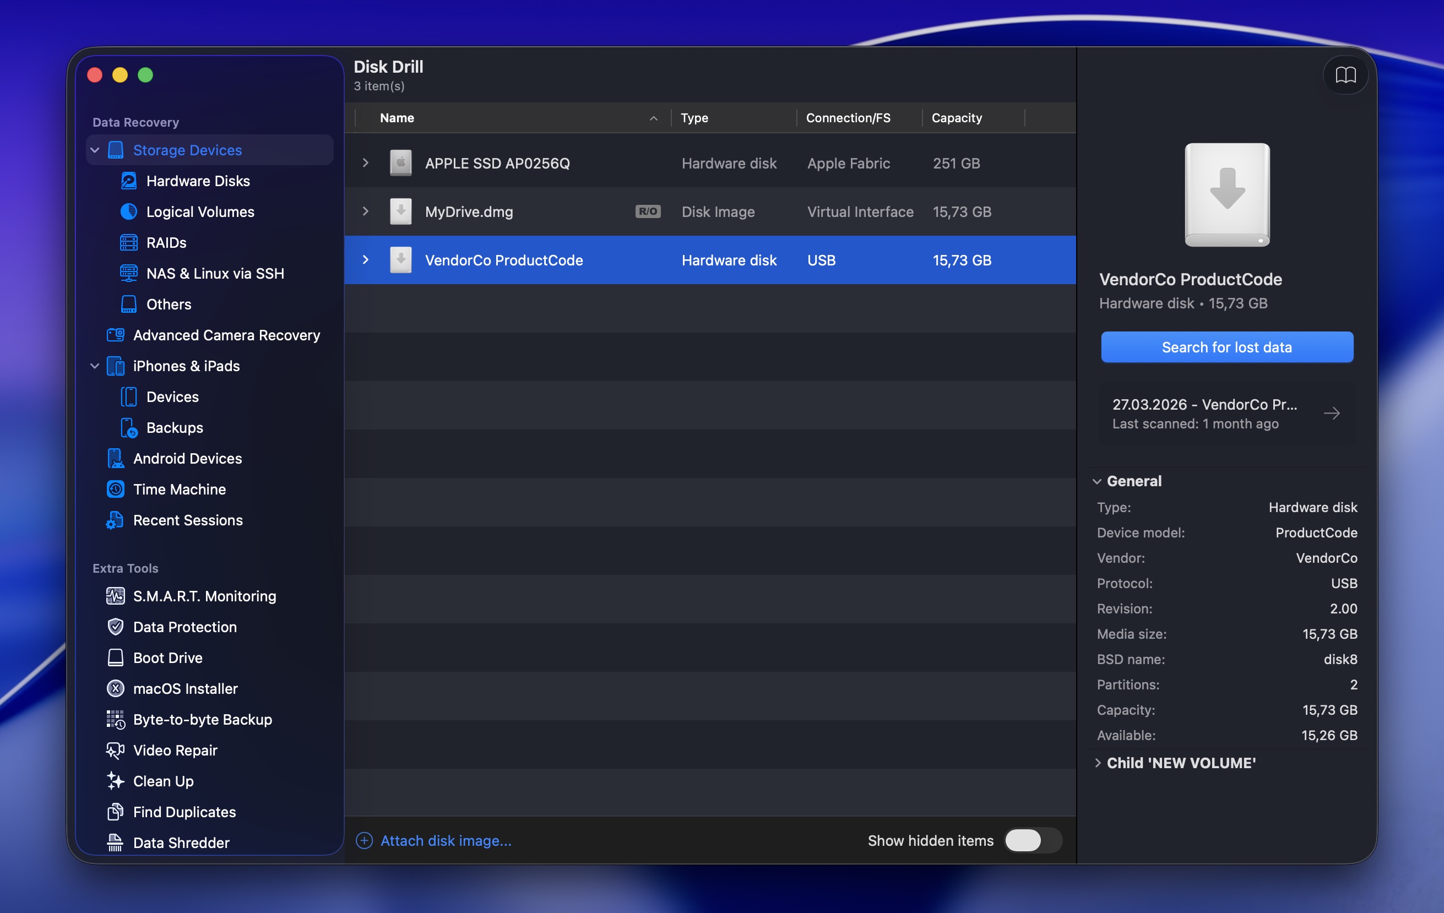
Task: Click the Search for lost data button
Action: point(1227,347)
